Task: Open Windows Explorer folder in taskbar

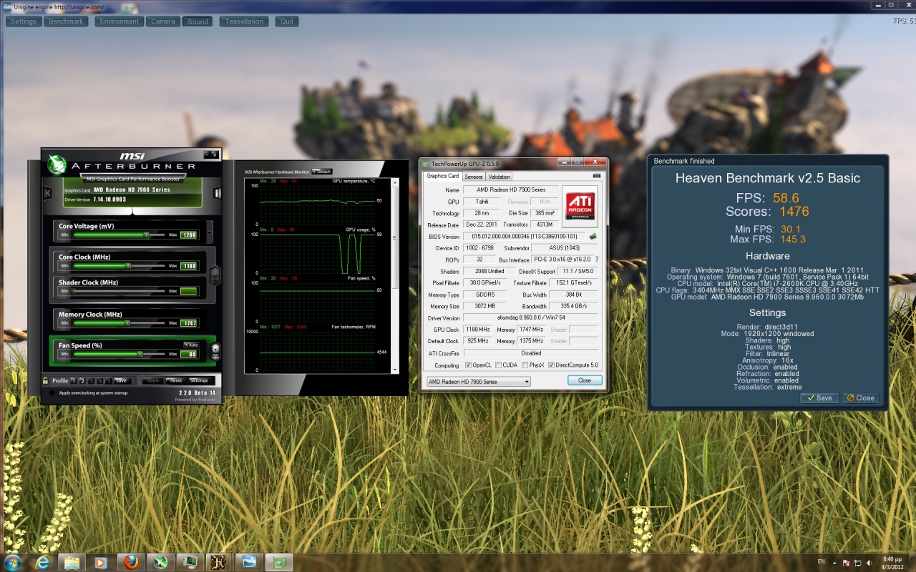Action: tap(72, 563)
